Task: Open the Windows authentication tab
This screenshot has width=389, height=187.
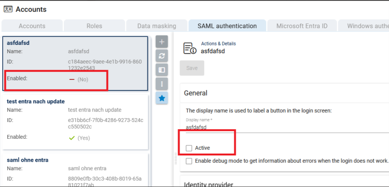Action: (364, 26)
